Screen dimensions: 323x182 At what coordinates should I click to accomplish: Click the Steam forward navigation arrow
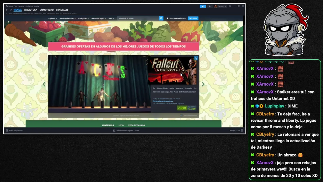(x=11, y=10)
